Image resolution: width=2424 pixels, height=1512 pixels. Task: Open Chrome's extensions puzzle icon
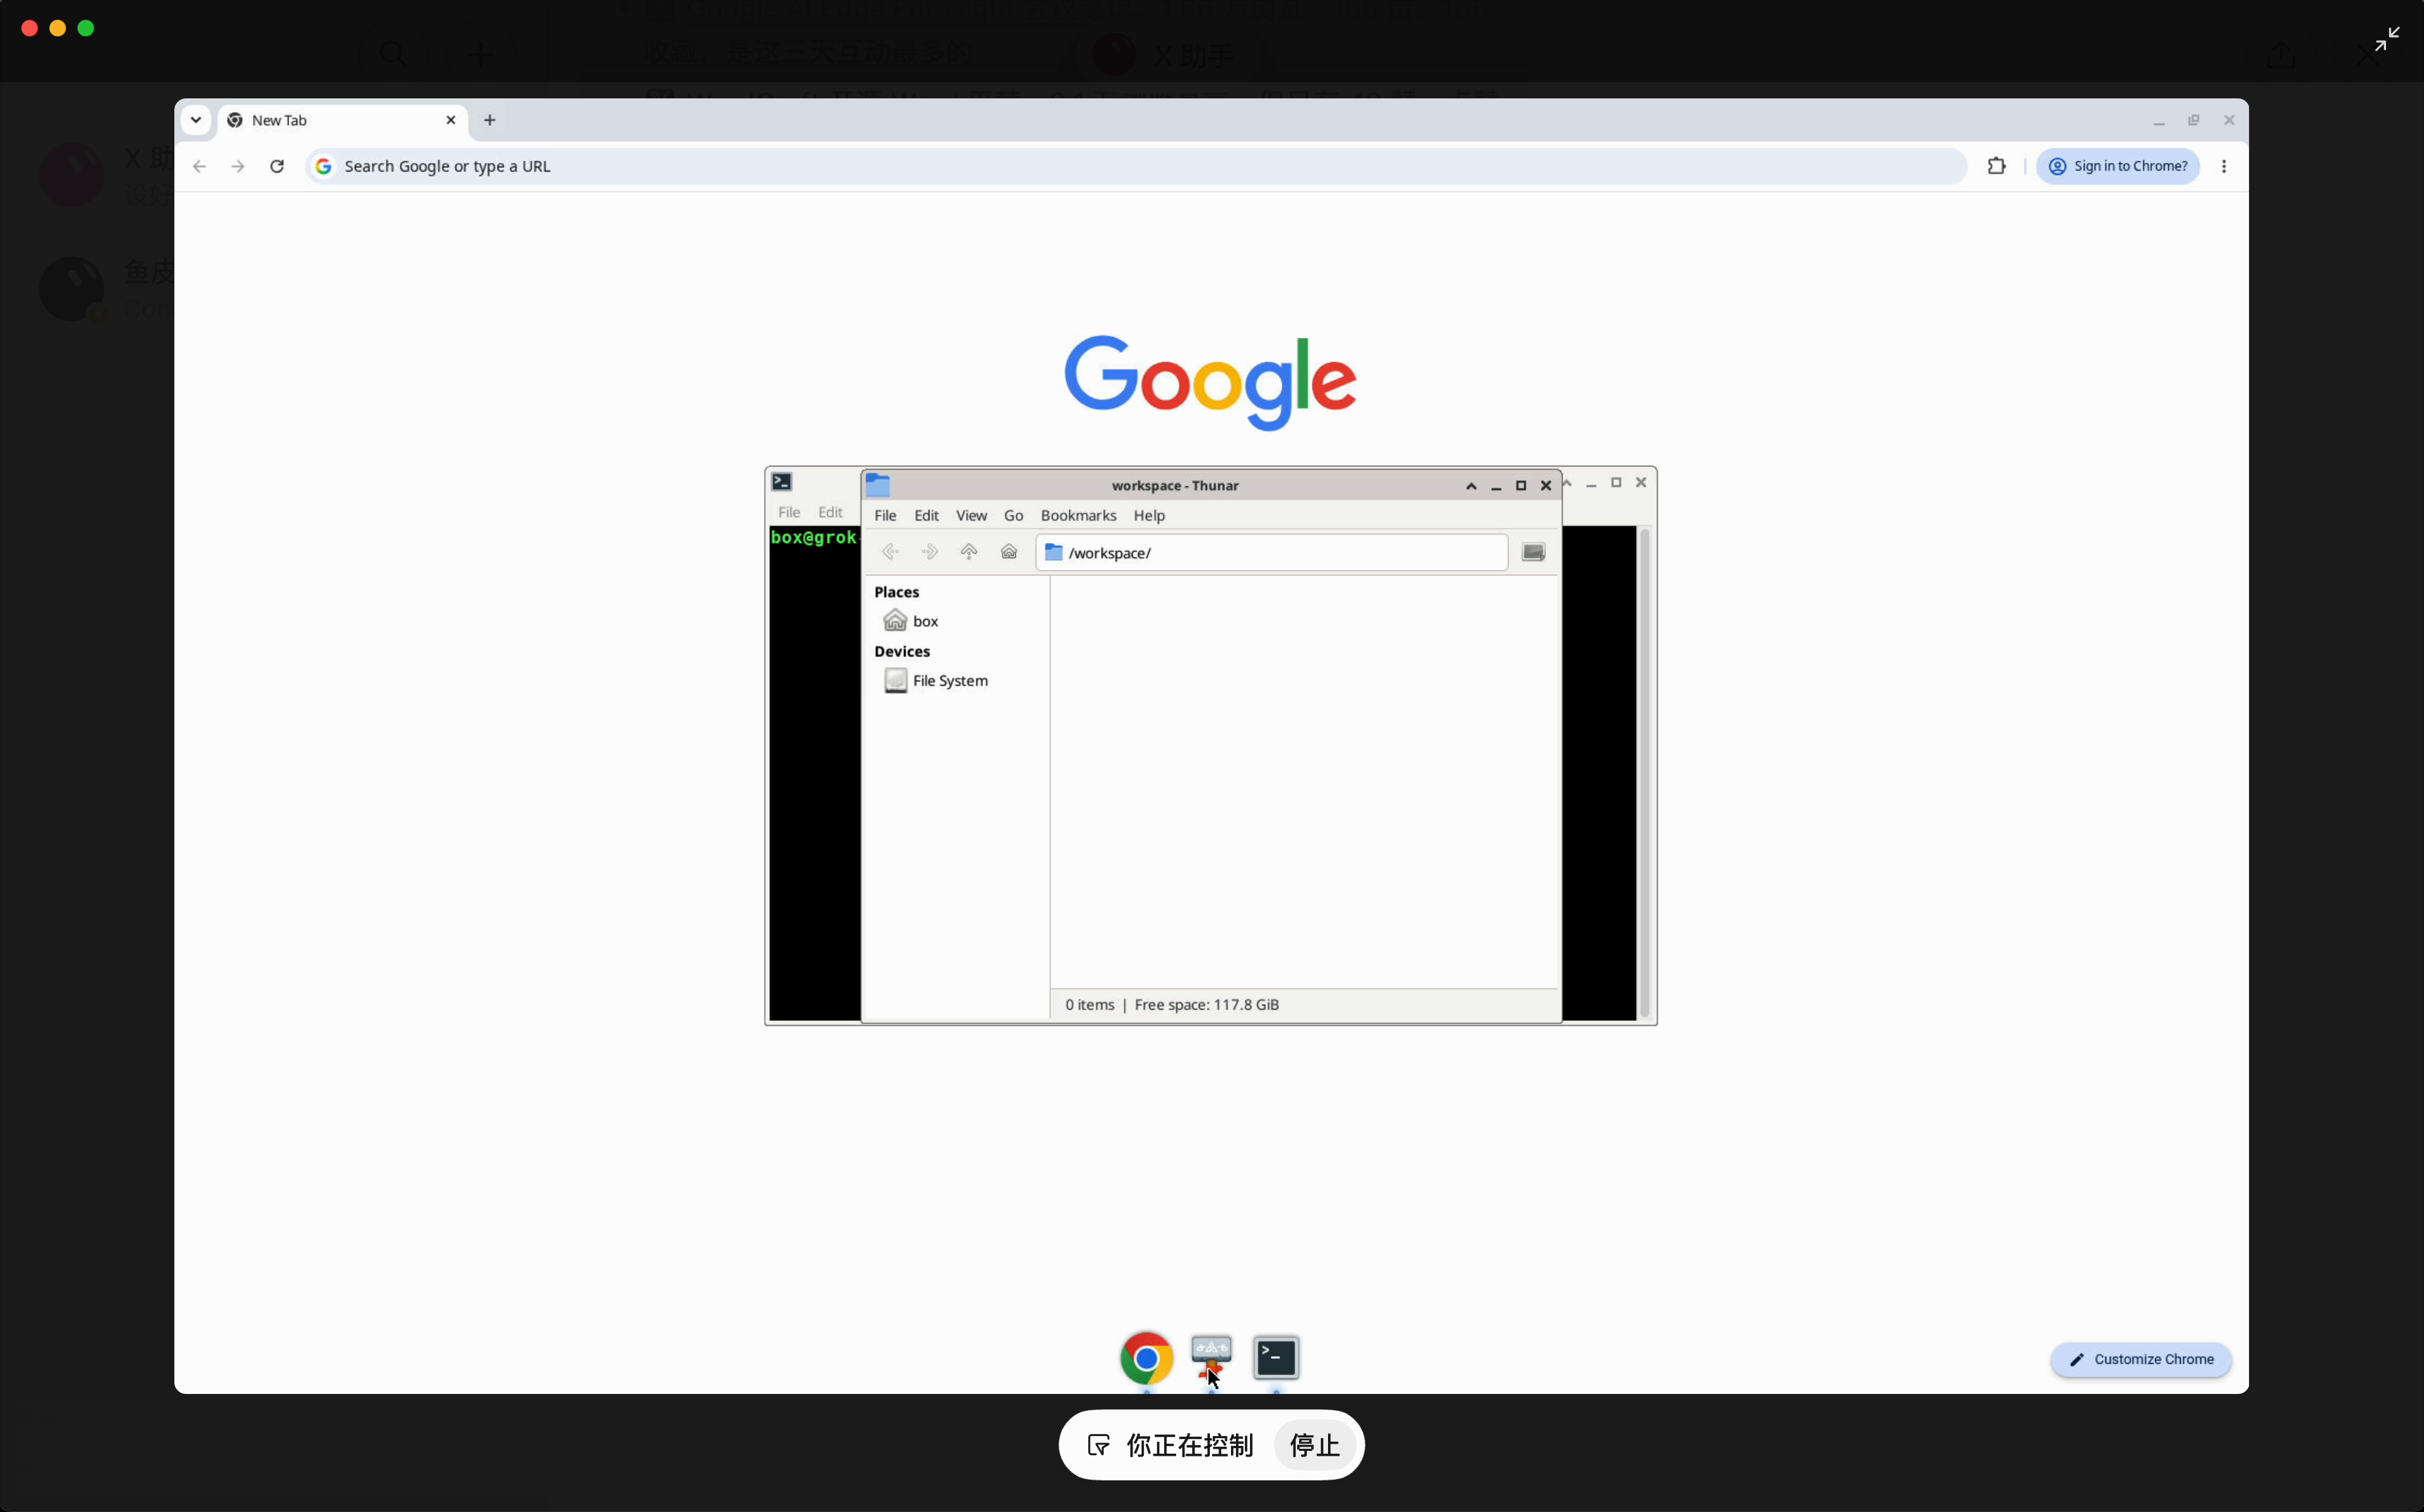tap(1996, 166)
